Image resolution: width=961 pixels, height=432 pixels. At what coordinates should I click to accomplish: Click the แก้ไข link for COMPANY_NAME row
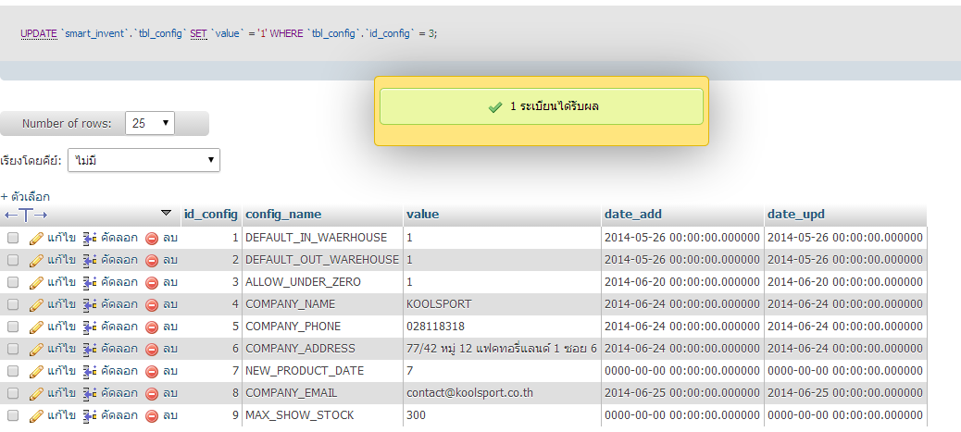61,304
